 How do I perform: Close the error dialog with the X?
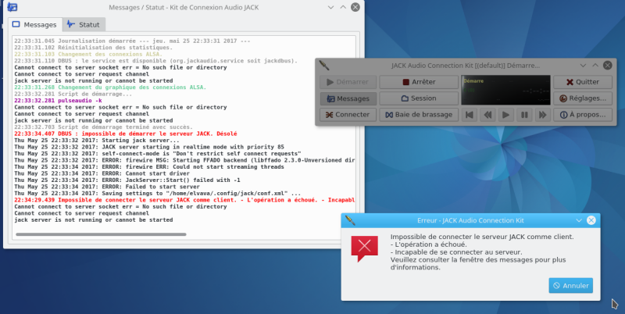[591, 220]
